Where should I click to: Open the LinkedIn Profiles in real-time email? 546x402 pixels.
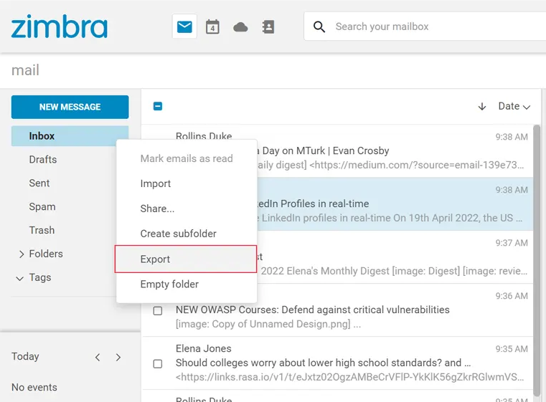337,204
